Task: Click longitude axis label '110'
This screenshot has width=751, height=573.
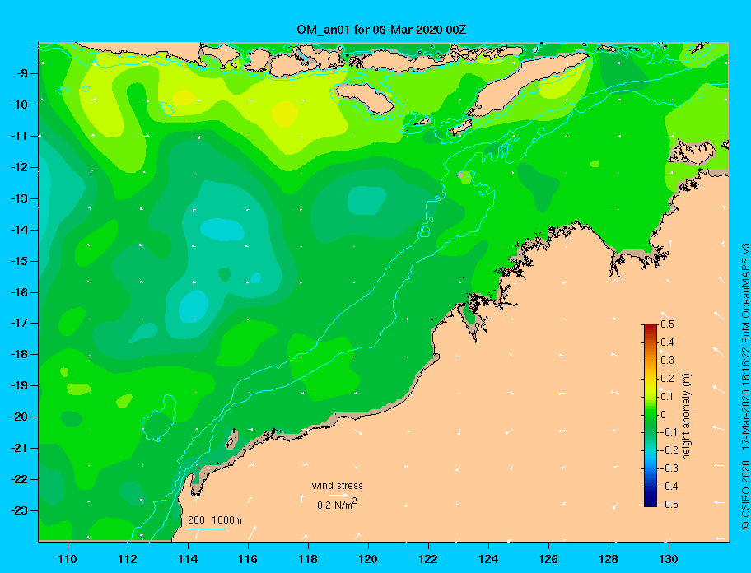Action: (x=68, y=559)
